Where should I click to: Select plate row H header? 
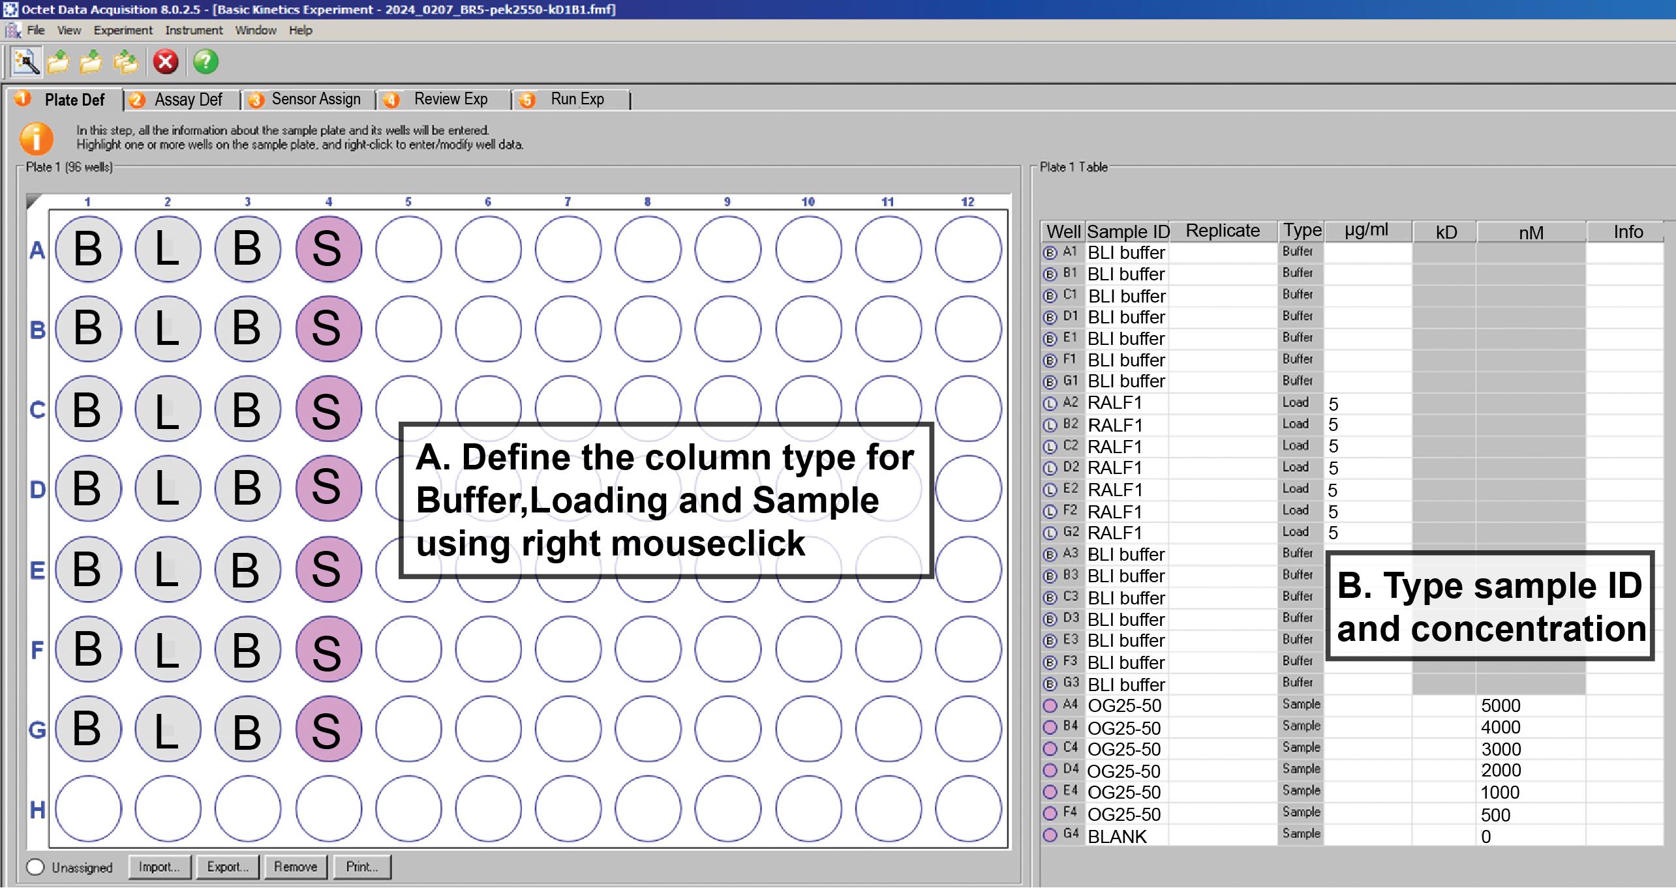click(x=38, y=810)
